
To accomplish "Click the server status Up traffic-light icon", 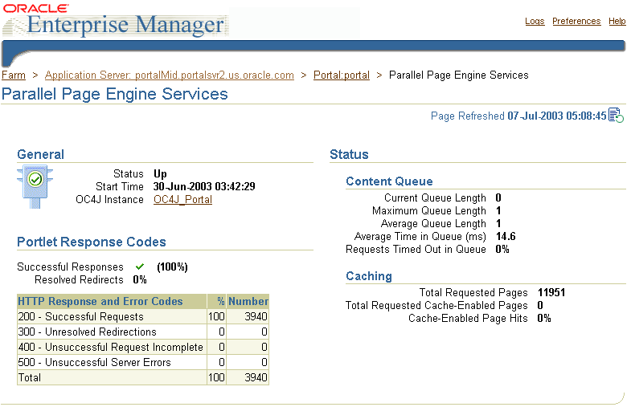I will click(x=35, y=186).
